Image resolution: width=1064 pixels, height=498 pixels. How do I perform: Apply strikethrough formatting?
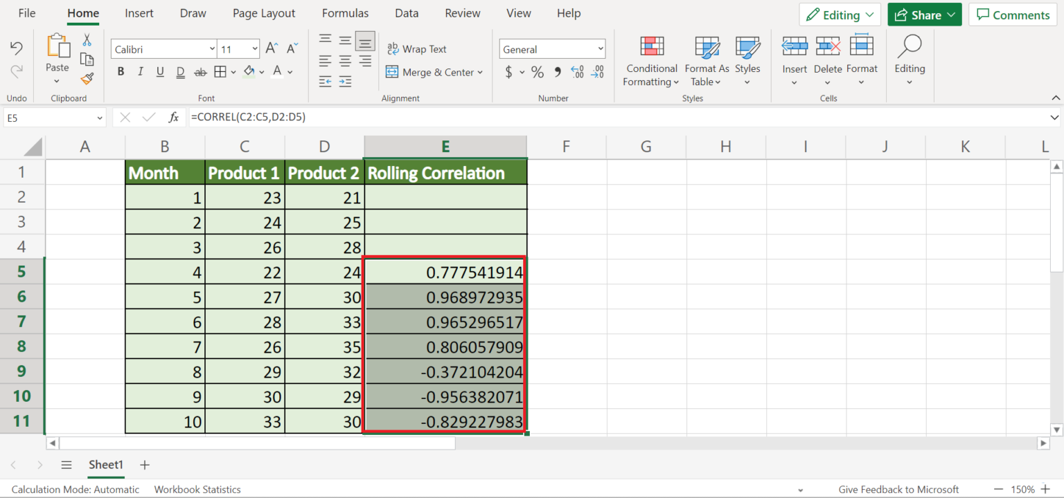(x=200, y=71)
